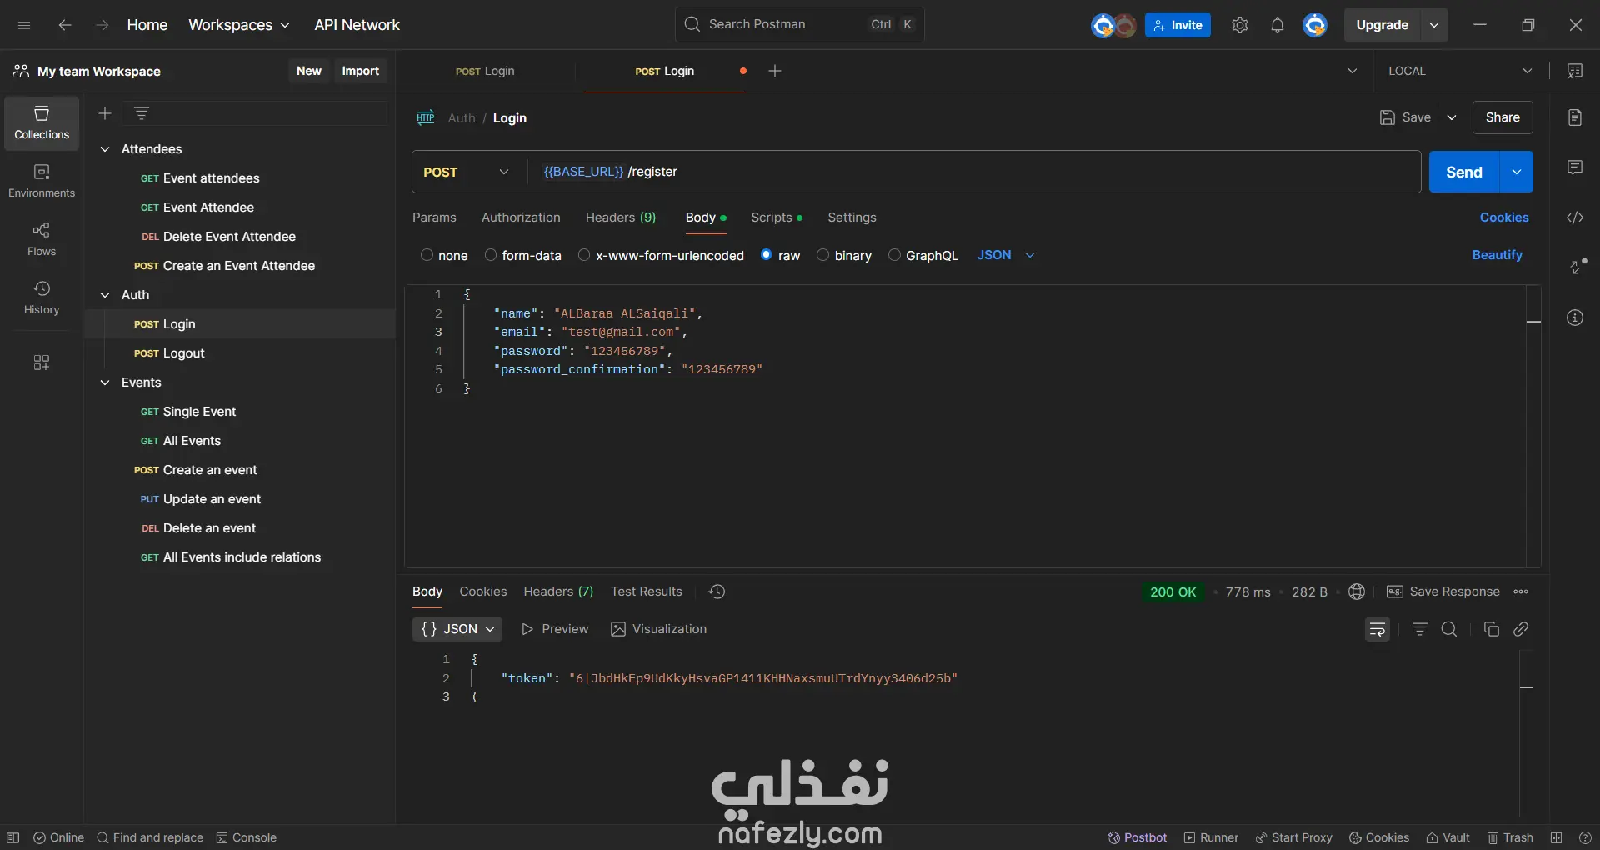This screenshot has height=850, width=1600.
Task: Click the network globe icon in response
Action: (1357, 592)
